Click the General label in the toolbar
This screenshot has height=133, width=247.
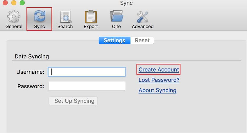14,27
